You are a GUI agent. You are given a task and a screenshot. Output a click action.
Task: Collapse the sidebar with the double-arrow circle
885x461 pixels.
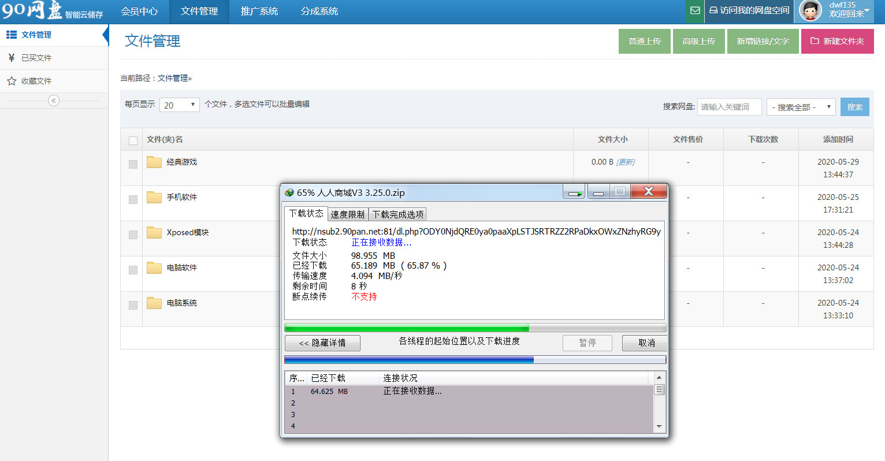click(54, 101)
